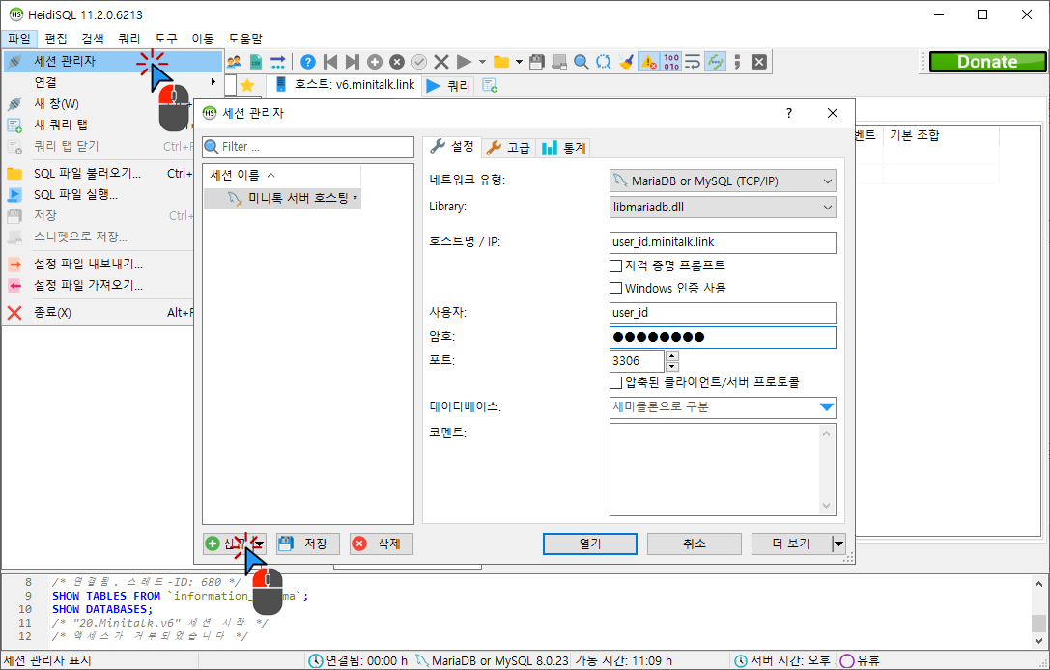Image resolution: width=1050 pixels, height=670 pixels.
Task: Click the cancel editing X icon
Action: [441, 62]
